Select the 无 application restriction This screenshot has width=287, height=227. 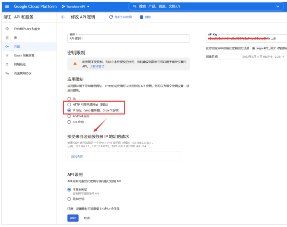pos(69,99)
